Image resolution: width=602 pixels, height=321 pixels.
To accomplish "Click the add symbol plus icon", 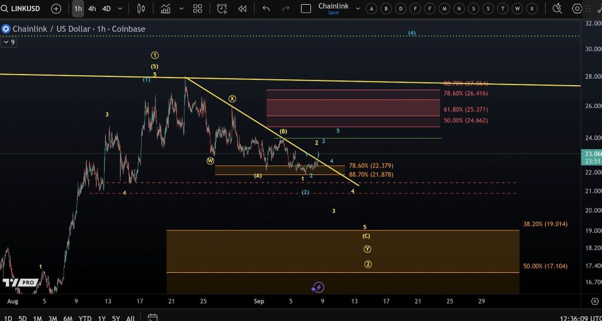I will pyautogui.click(x=56, y=9).
